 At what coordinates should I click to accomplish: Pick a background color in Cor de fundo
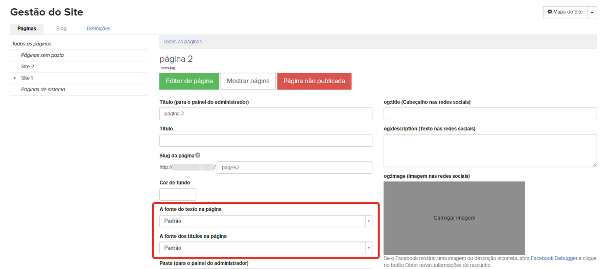pos(177,194)
